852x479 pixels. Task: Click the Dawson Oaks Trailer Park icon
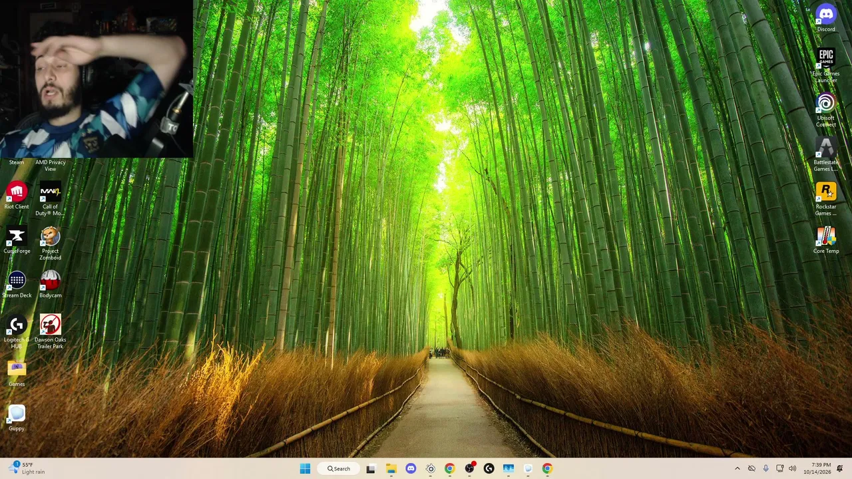(x=50, y=331)
